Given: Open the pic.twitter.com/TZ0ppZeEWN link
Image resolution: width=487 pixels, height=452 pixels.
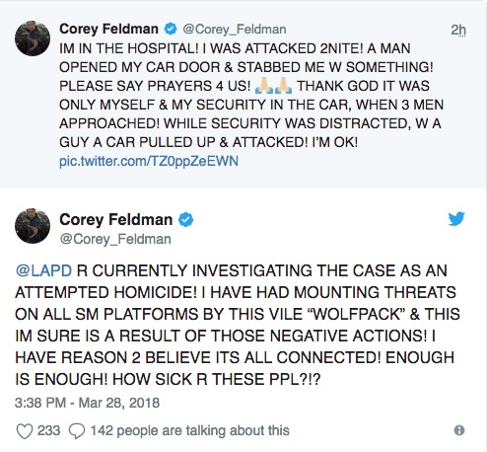Looking at the screenshot, I should (149, 161).
